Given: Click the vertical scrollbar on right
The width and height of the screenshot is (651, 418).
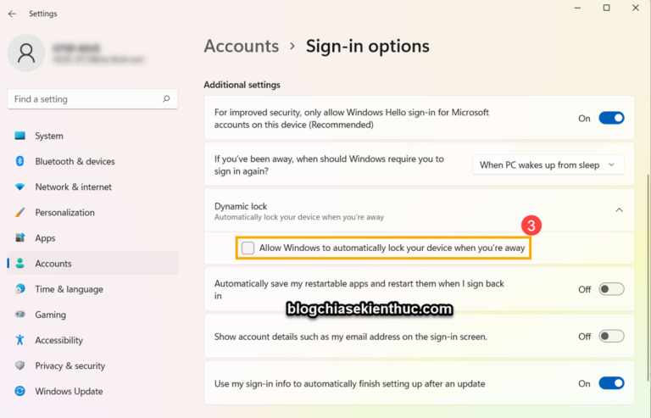Looking at the screenshot, I should [x=648, y=277].
